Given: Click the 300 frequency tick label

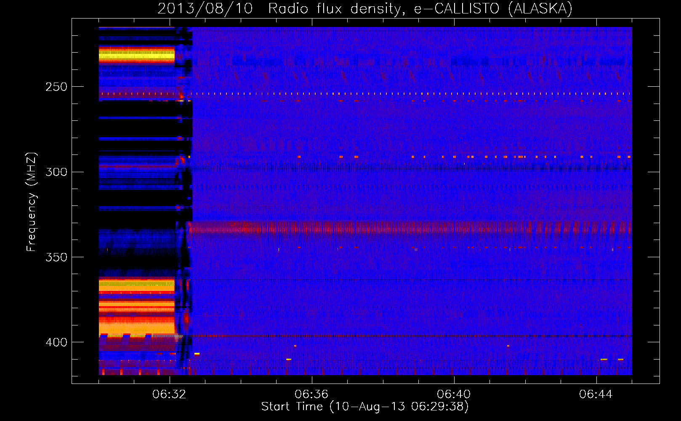Looking at the screenshot, I should pyautogui.click(x=56, y=172).
